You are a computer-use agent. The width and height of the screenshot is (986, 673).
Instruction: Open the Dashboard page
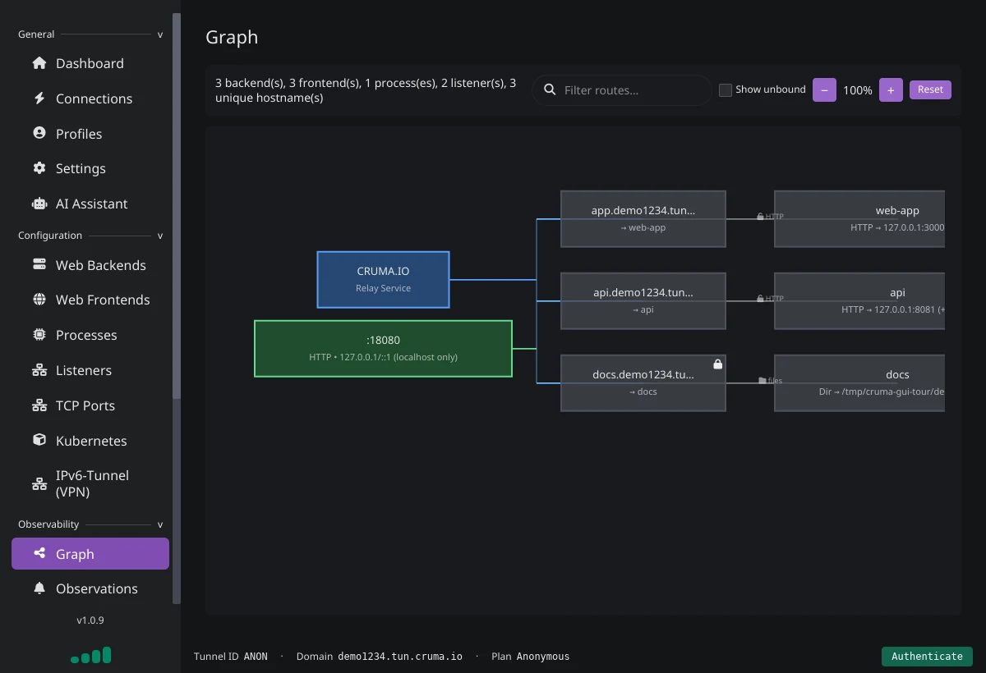tap(90, 63)
